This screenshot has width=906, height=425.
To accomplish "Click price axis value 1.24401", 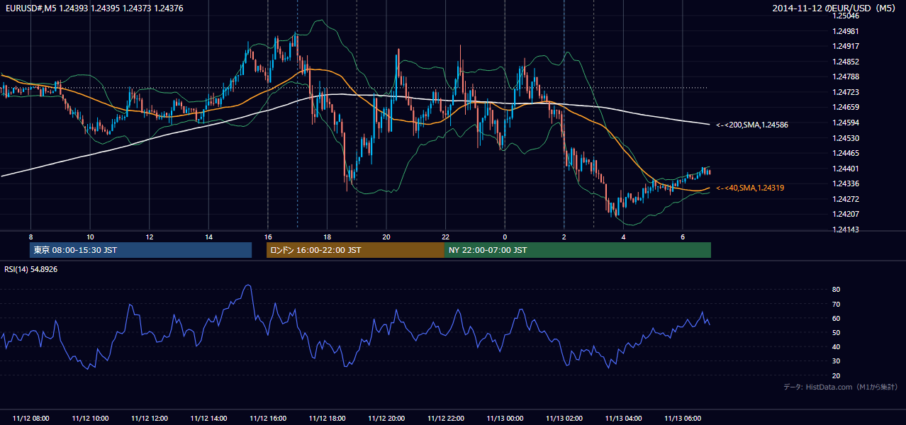I will tap(845, 169).
